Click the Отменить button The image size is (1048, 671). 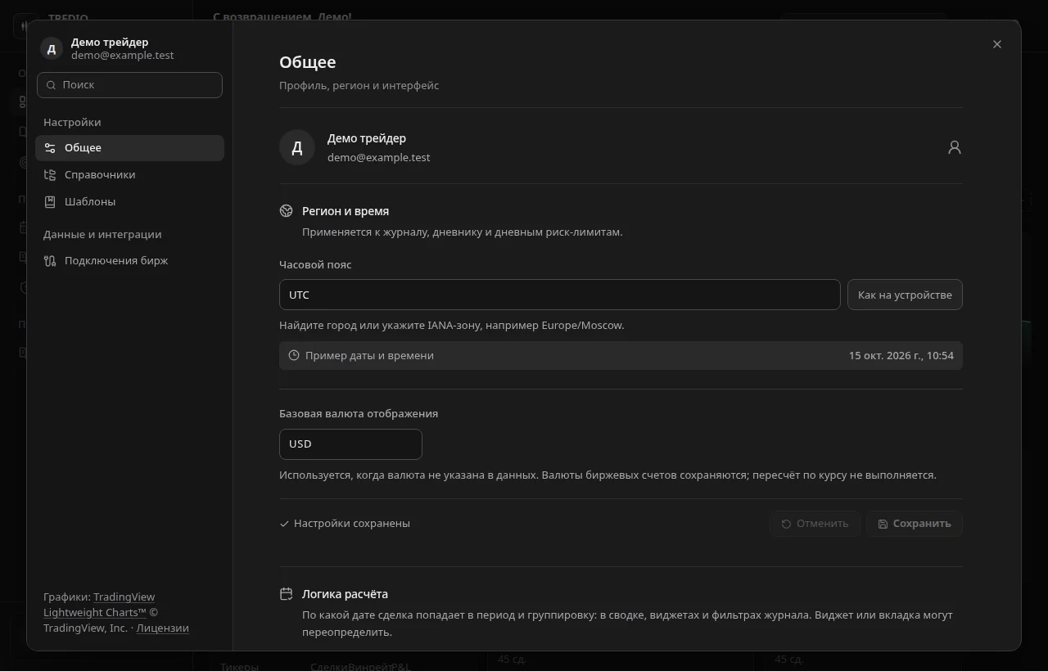pos(815,524)
